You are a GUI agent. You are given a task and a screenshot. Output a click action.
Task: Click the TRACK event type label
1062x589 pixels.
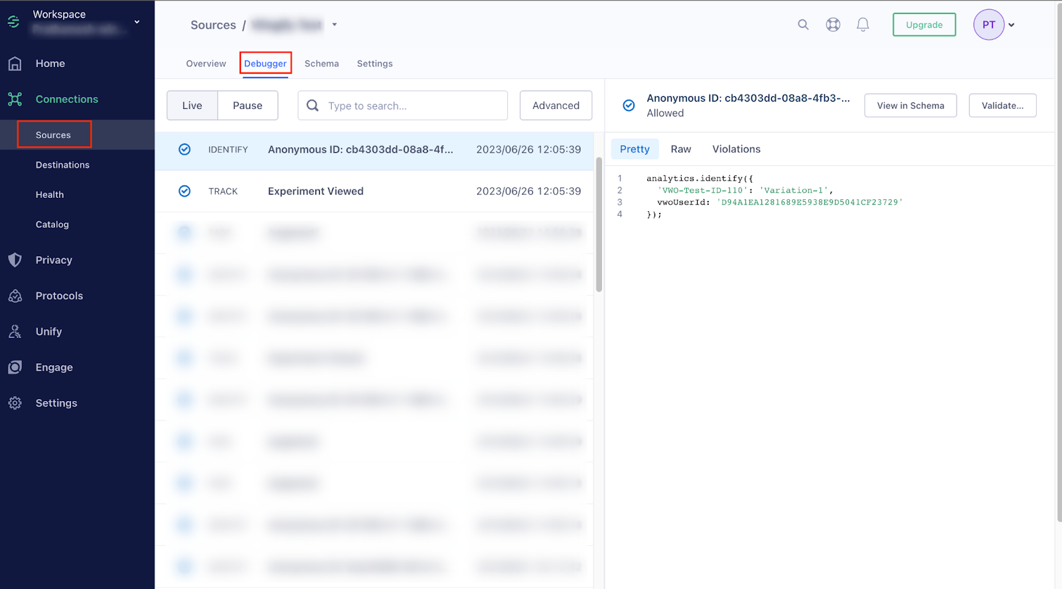pos(223,191)
